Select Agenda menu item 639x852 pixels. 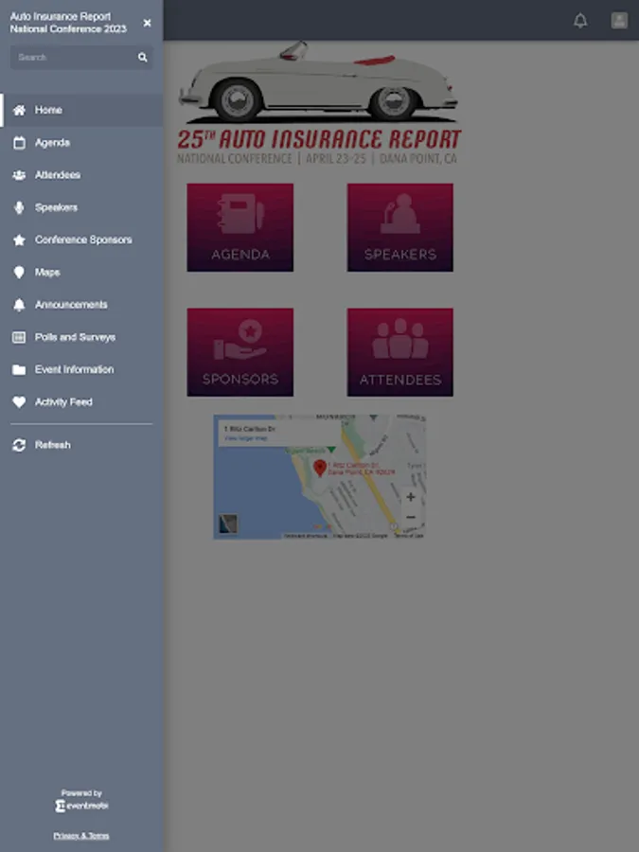coord(81,143)
